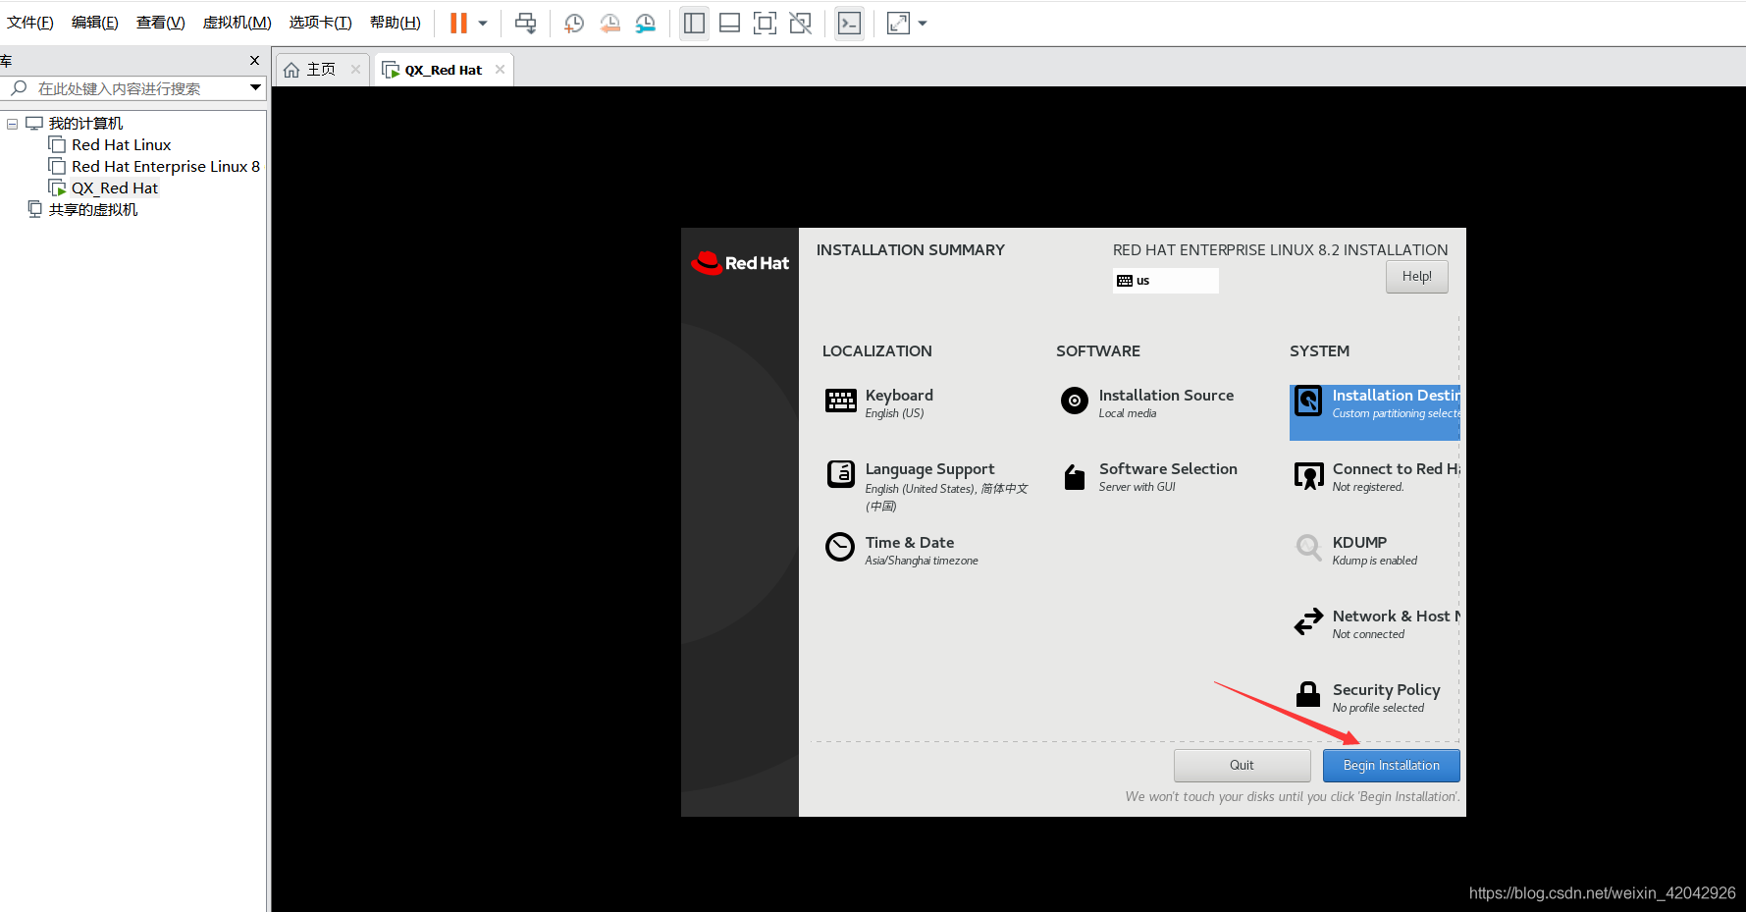This screenshot has width=1746, height=912.
Task: Revert the VM to its previous snapshot
Action: point(609,23)
